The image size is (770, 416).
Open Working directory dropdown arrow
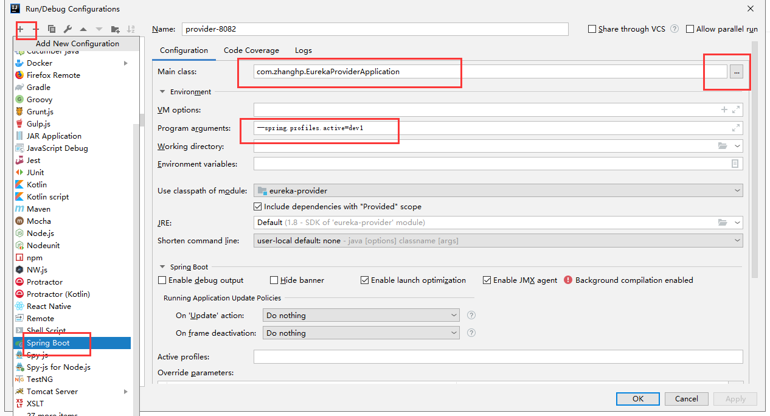point(737,147)
